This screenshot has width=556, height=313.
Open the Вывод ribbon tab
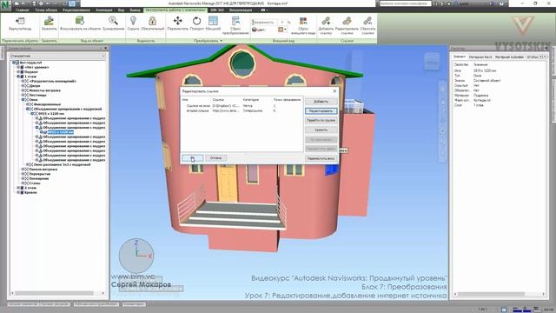[135, 10]
